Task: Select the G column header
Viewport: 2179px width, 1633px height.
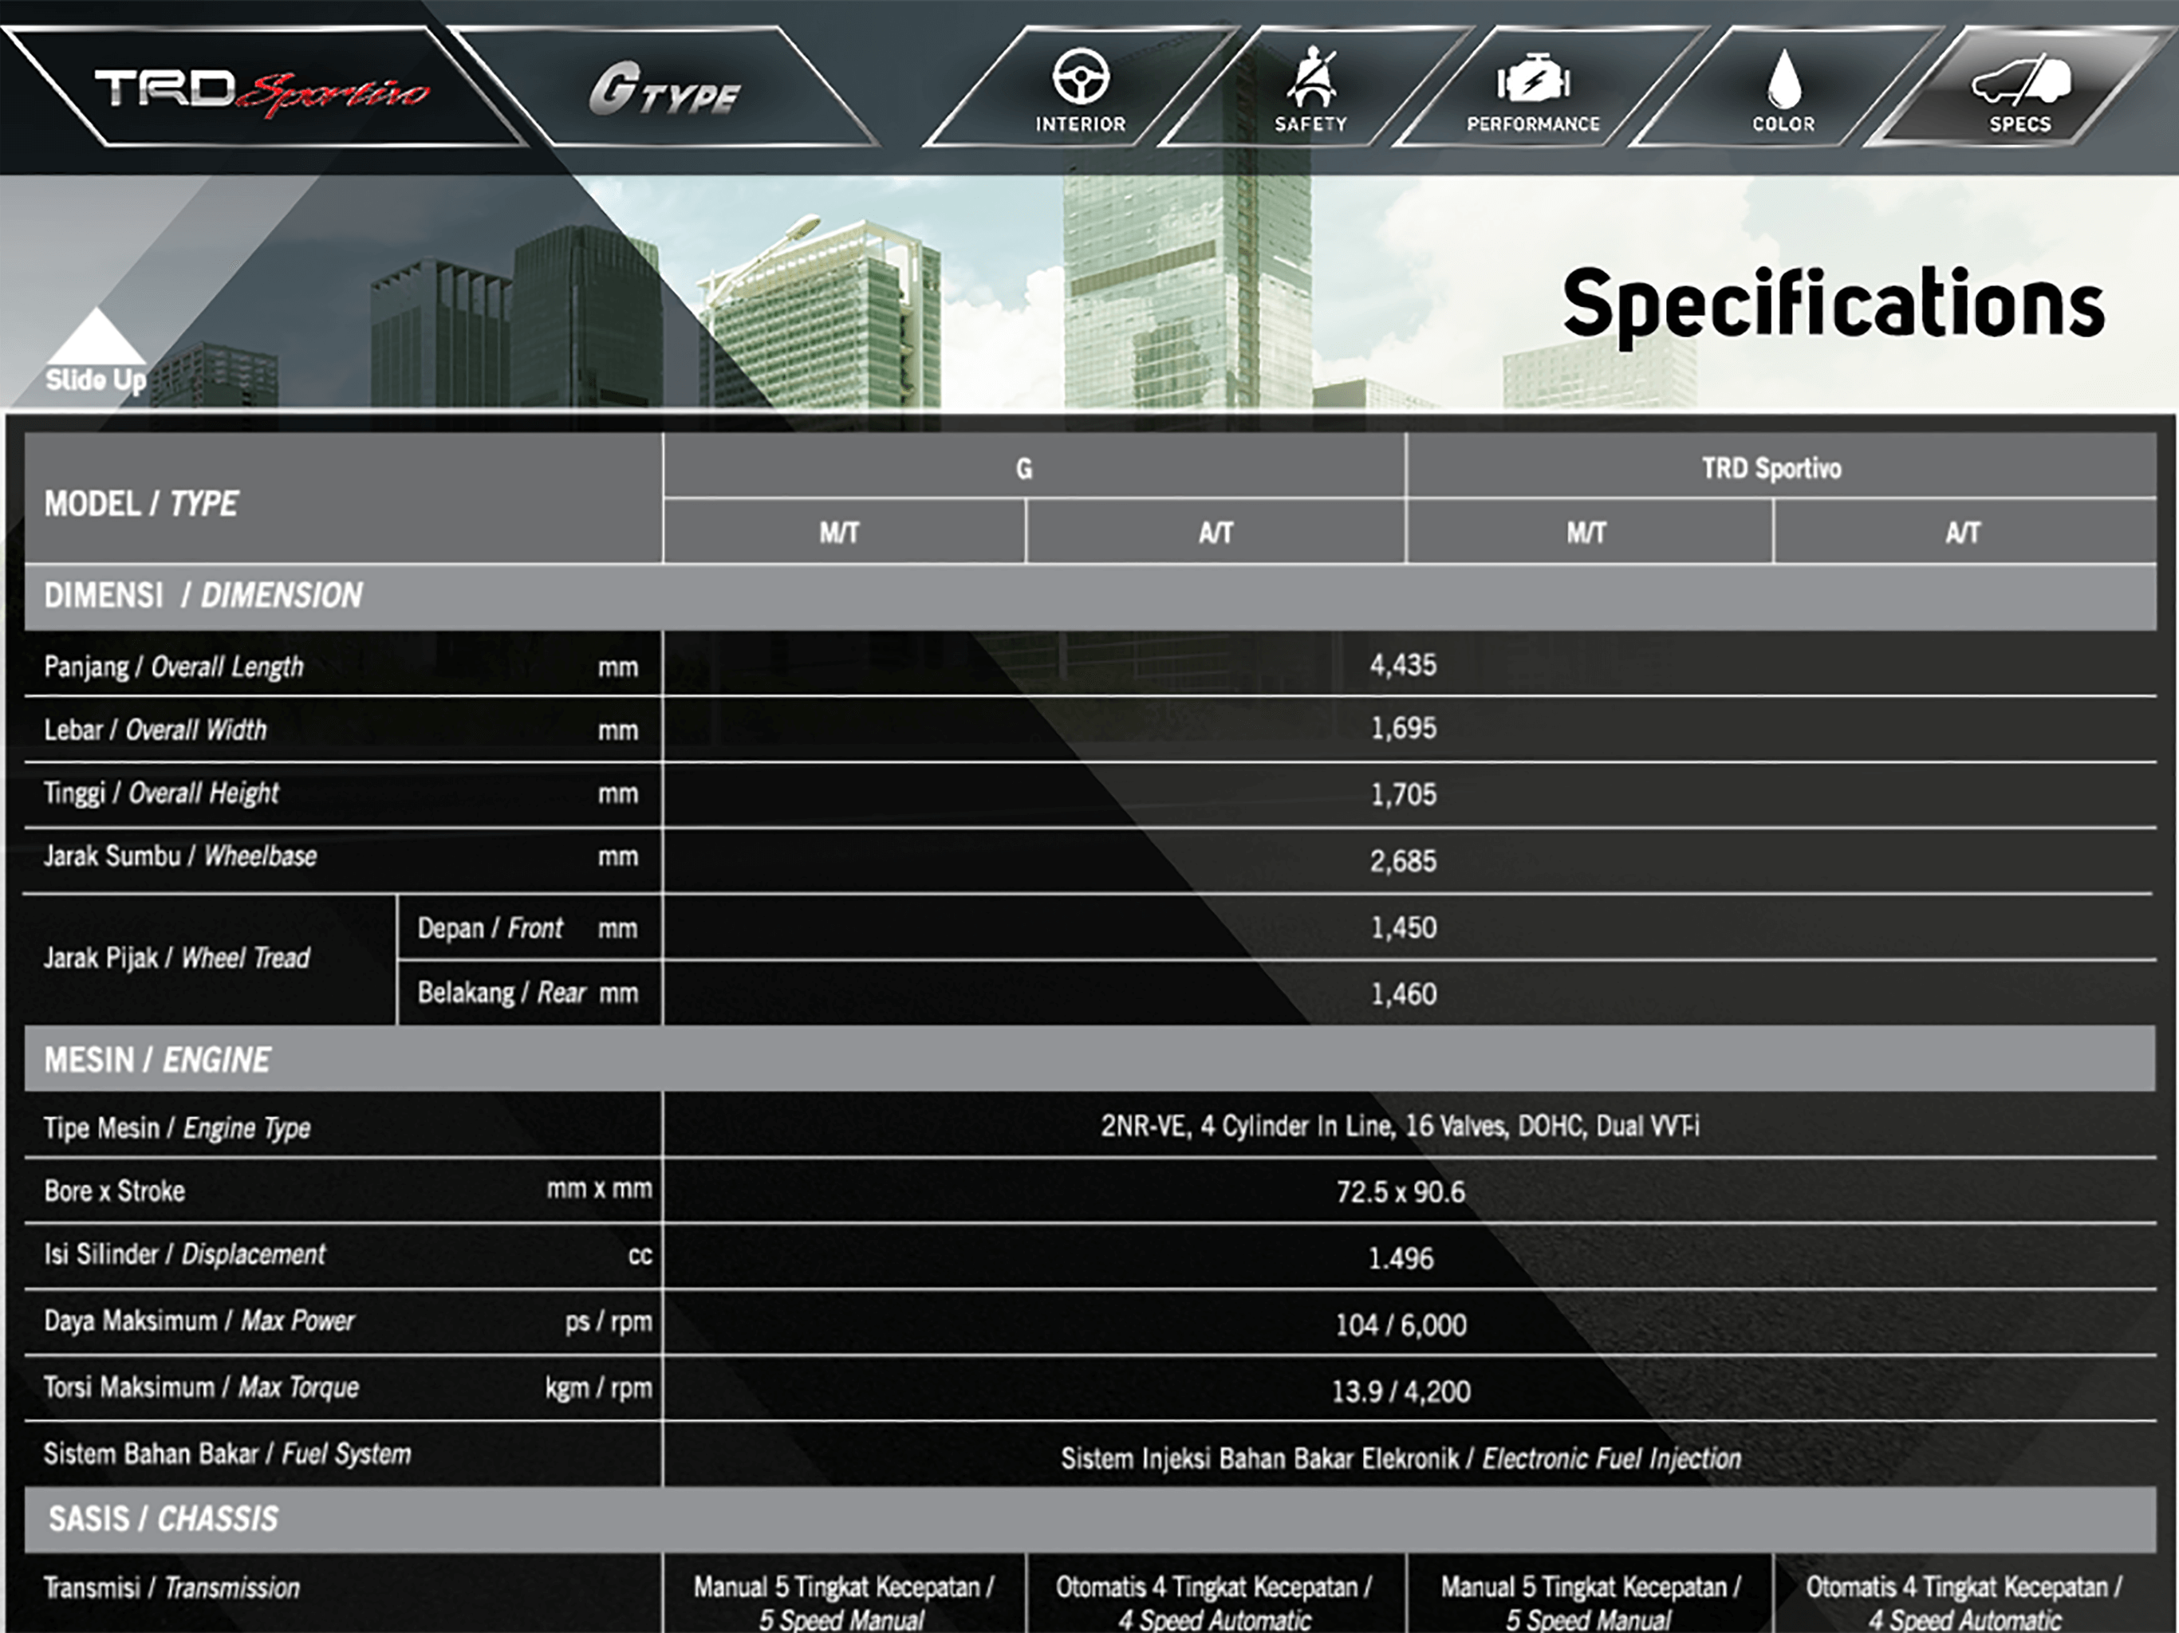Action: [x=1024, y=469]
